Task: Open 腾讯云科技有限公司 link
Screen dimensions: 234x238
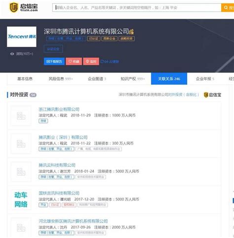Action: [57, 165]
